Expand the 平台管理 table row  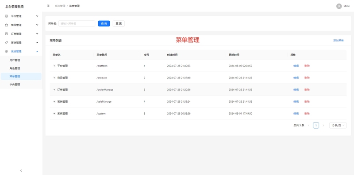coord(54,66)
